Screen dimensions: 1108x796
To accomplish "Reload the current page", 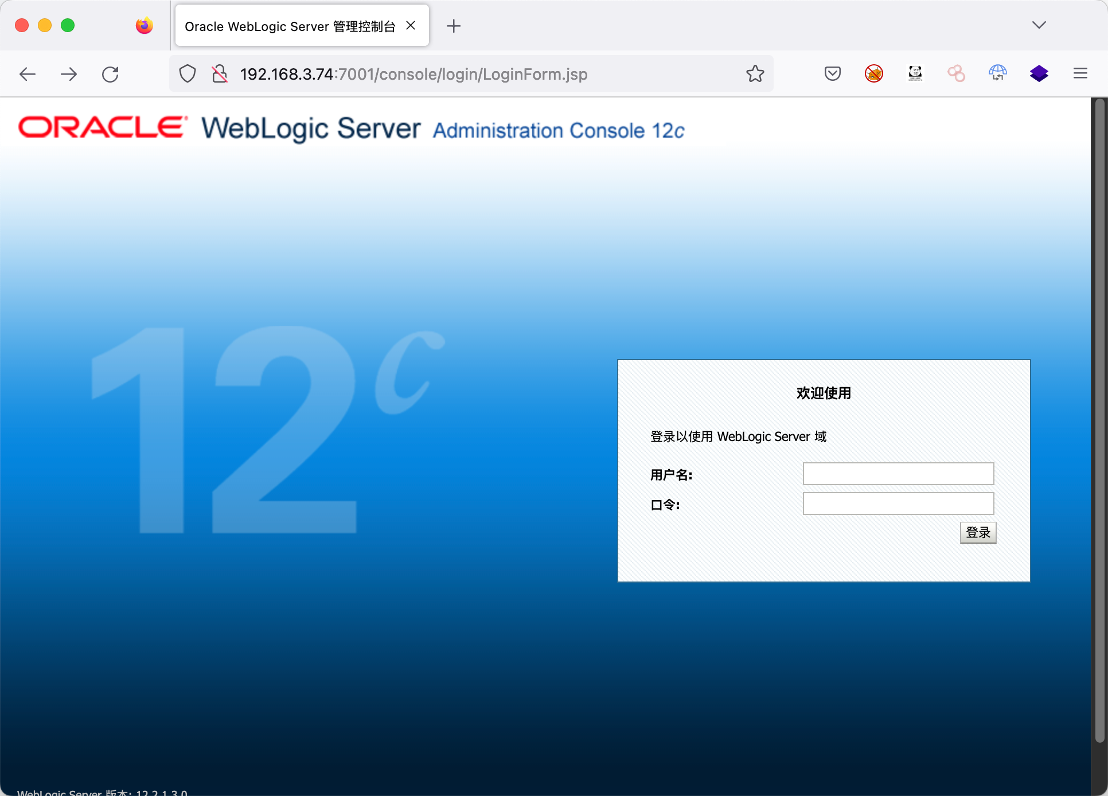I will pyautogui.click(x=110, y=74).
